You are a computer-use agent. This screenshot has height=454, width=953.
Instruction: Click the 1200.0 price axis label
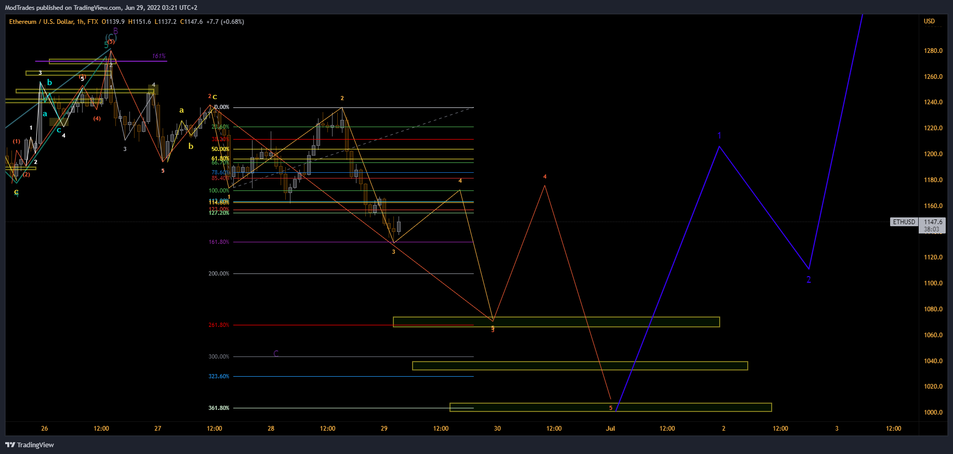pyautogui.click(x=933, y=154)
